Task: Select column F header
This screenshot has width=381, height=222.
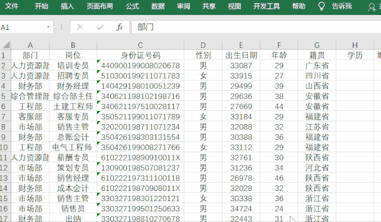Action: (x=279, y=45)
